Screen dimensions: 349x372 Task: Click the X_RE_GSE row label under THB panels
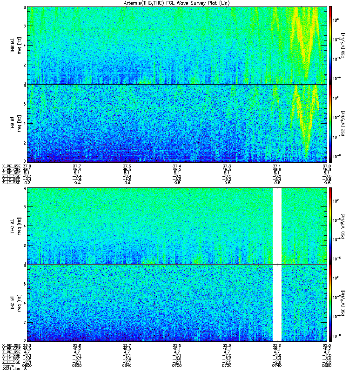[11, 166]
